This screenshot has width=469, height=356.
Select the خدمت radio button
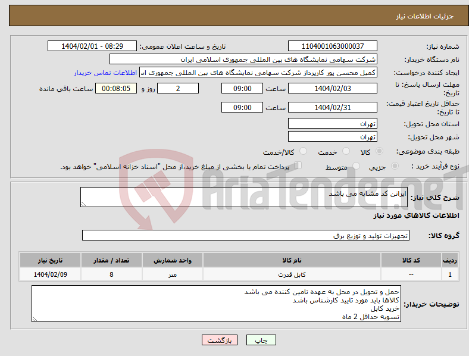pos(346,151)
